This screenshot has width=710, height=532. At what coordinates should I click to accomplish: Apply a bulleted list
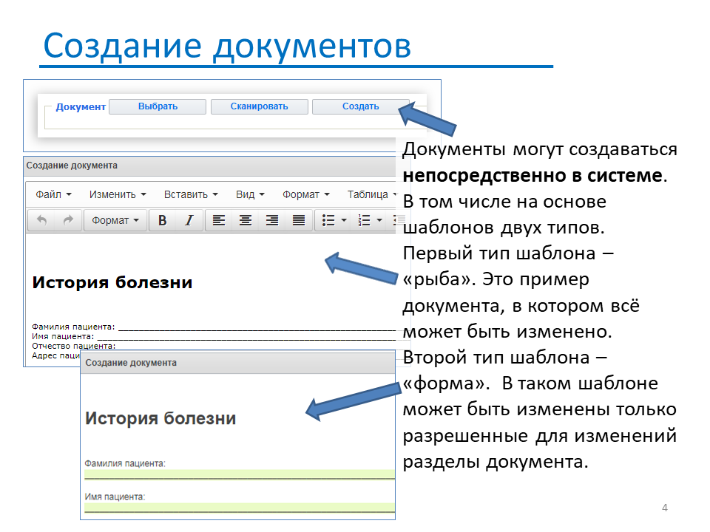(328, 220)
